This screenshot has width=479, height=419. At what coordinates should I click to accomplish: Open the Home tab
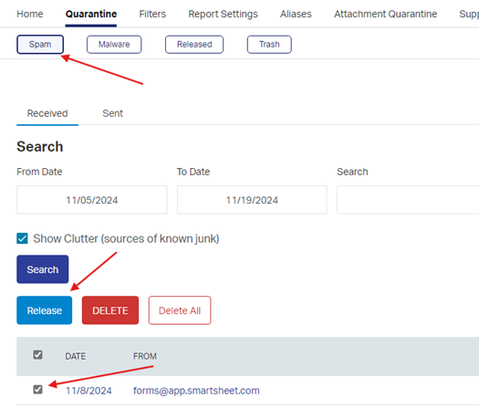29,14
